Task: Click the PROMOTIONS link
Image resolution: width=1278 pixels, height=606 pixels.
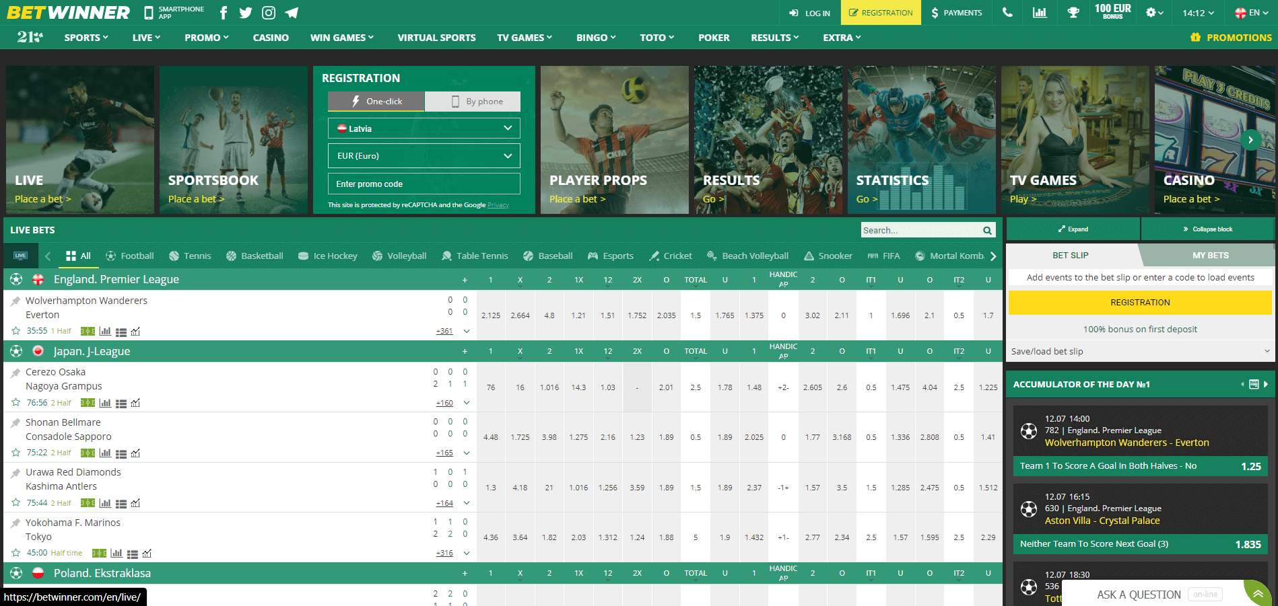Action: pyautogui.click(x=1231, y=38)
